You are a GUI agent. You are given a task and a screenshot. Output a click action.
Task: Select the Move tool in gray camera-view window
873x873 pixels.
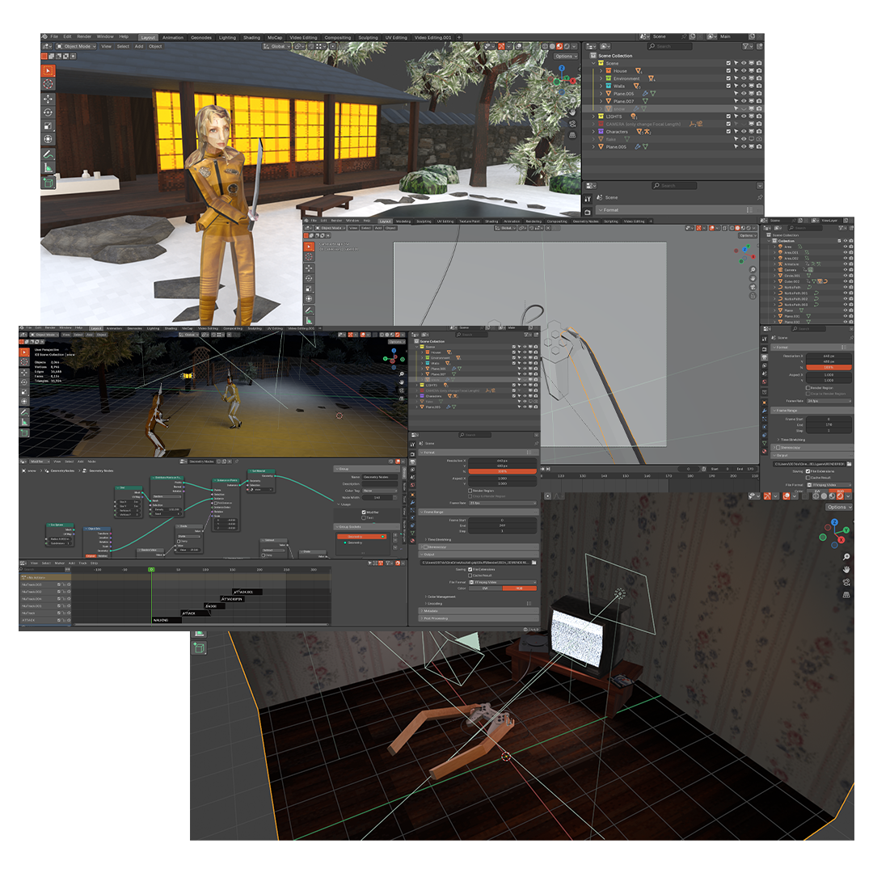pos(309,268)
